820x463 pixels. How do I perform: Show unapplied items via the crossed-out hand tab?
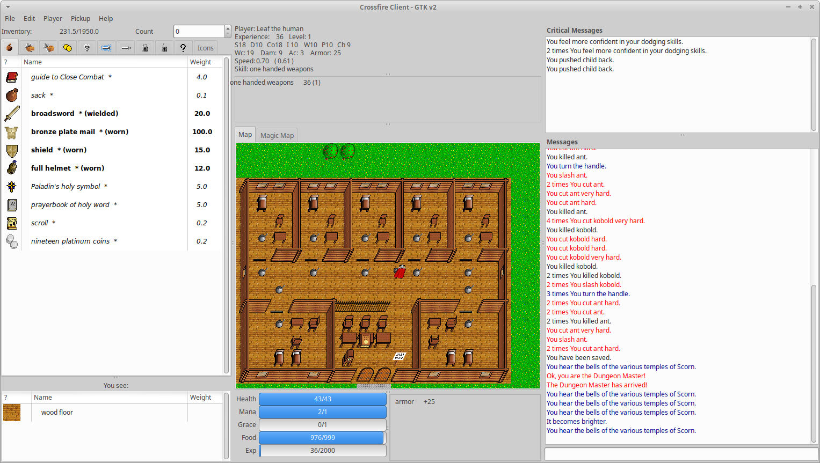(x=48, y=48)
